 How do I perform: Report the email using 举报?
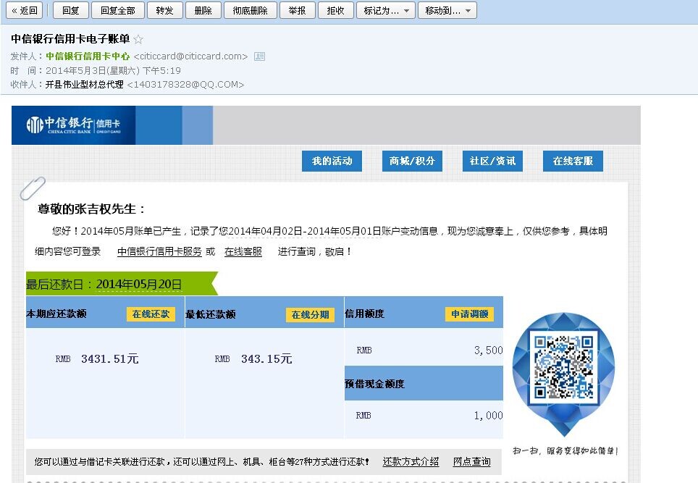tap(297, 11)
